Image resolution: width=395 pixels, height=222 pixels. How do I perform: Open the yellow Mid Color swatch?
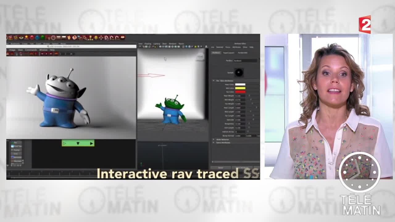pyautogui.click(x=240, y=88)
